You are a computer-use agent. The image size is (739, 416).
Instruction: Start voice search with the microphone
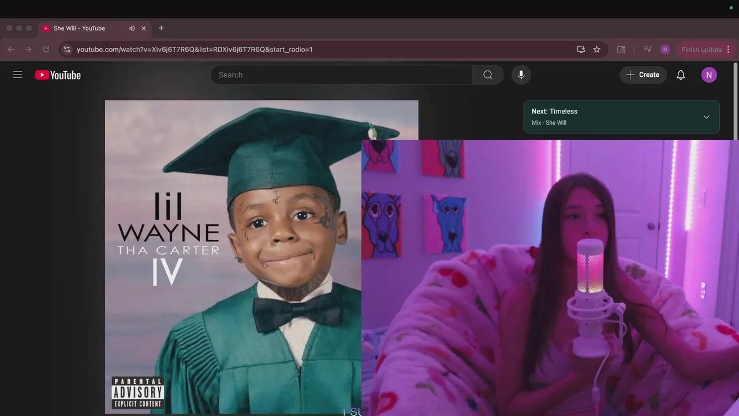coord(521,75)
